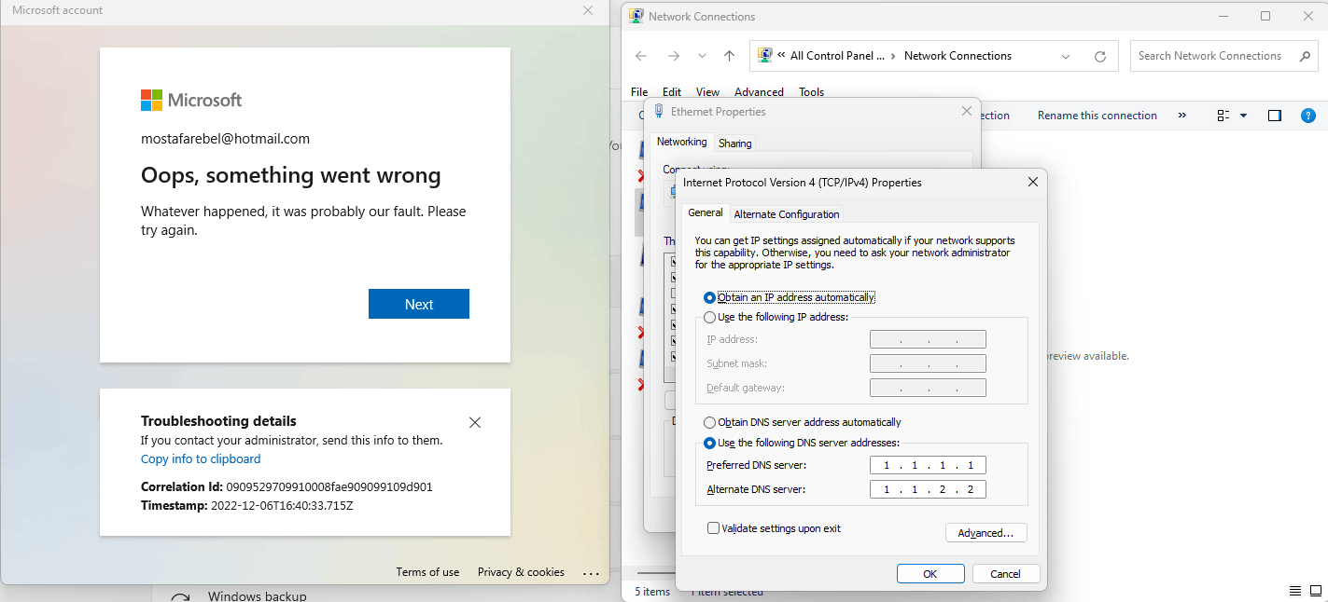Go forward in Network Connections window
The width and height of the screenshot is (1328, 602).
(674, 56)
